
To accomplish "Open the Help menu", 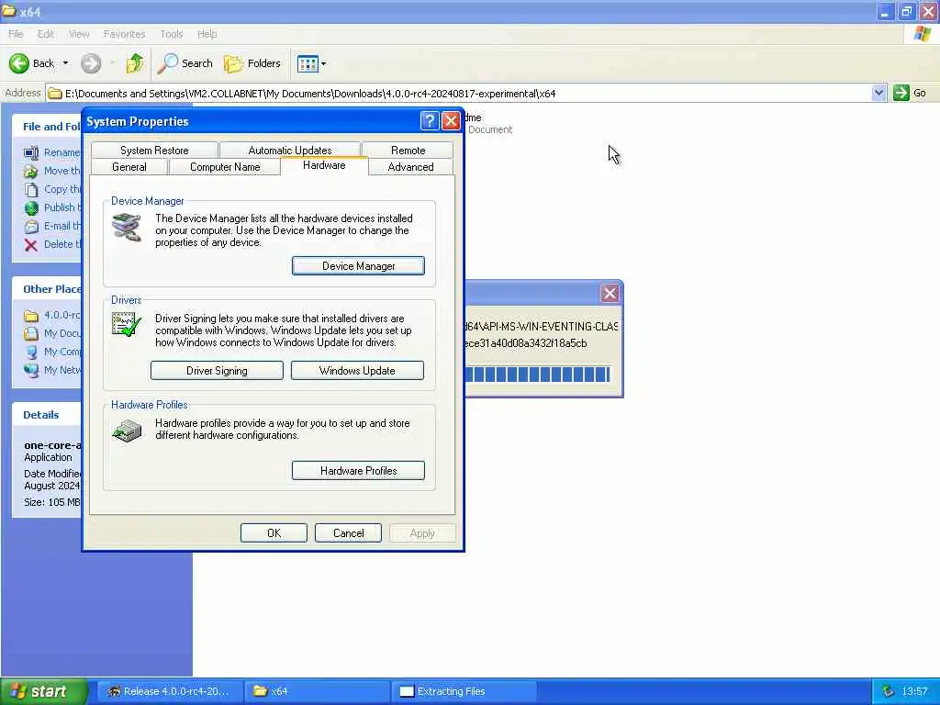I will (207, 34).
